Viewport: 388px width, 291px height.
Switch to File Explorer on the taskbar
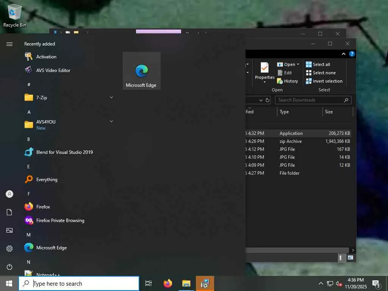(186, 283)
